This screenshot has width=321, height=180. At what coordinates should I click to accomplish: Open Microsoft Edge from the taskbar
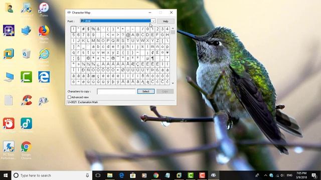pyautogui.click(x=121, y=175)
